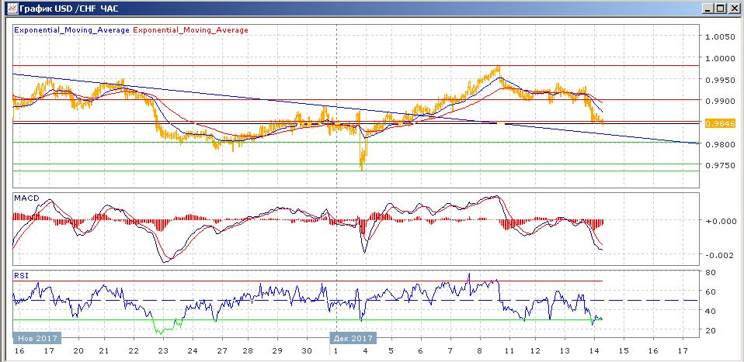Click the 1.0050 price axis label
The image size is (744, 362).
point(720,37)
